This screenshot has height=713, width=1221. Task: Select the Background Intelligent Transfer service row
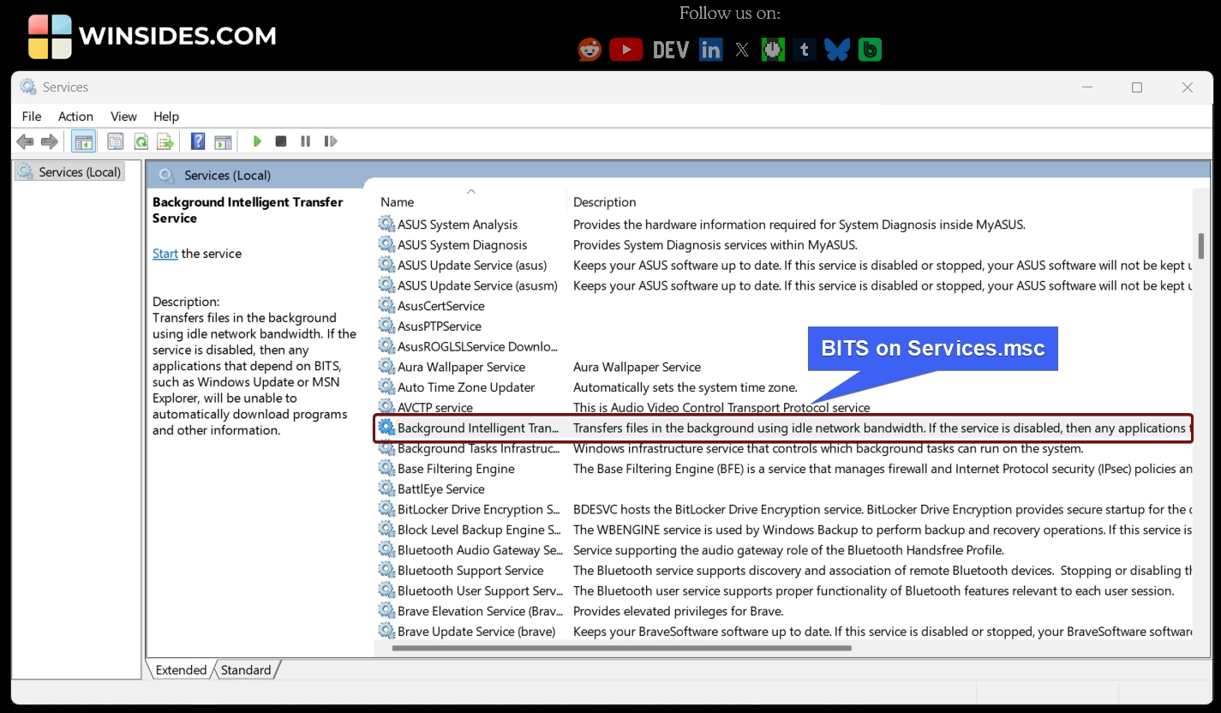pyautogui.click(x=783, y=428)
